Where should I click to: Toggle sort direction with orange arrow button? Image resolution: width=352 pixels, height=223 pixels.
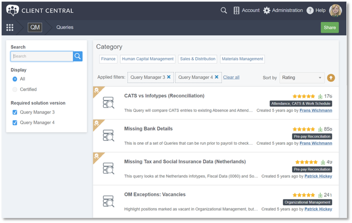tap(331, 78)
